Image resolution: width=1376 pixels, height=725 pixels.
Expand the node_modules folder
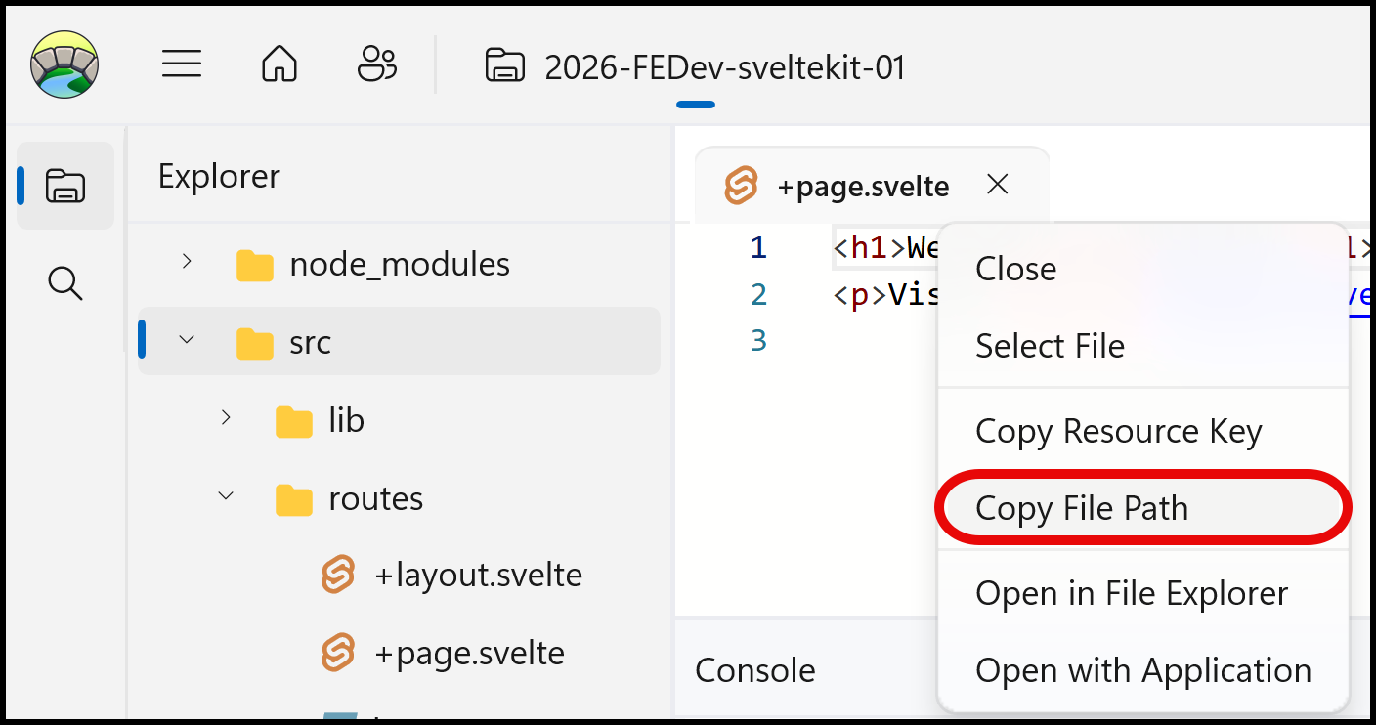point(187,262)
